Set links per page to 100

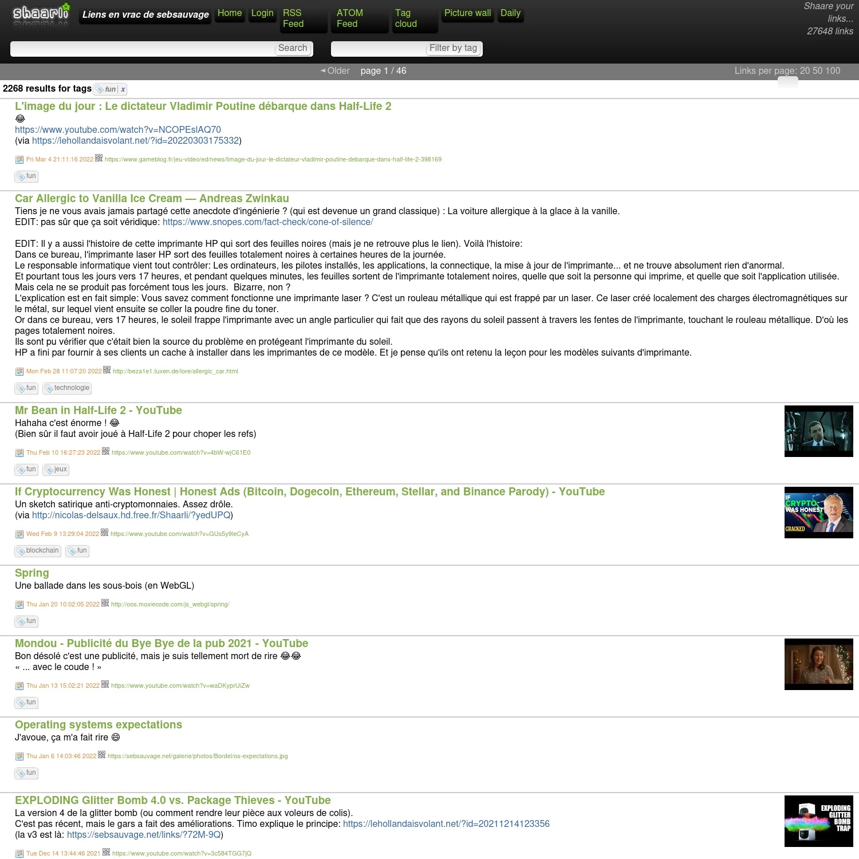point(833,71)
